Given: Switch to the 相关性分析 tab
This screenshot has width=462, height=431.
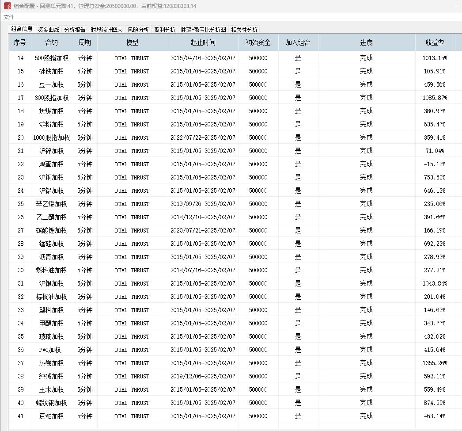Looking at the screenshot, I should point(244,30).
